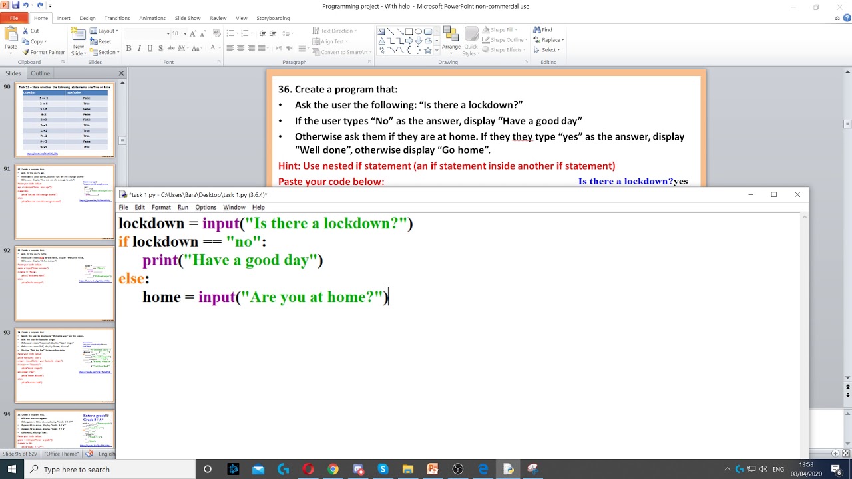Click the Cut scissors button
This screenshot has width=852, height=479.
click(x=31, y=31)
